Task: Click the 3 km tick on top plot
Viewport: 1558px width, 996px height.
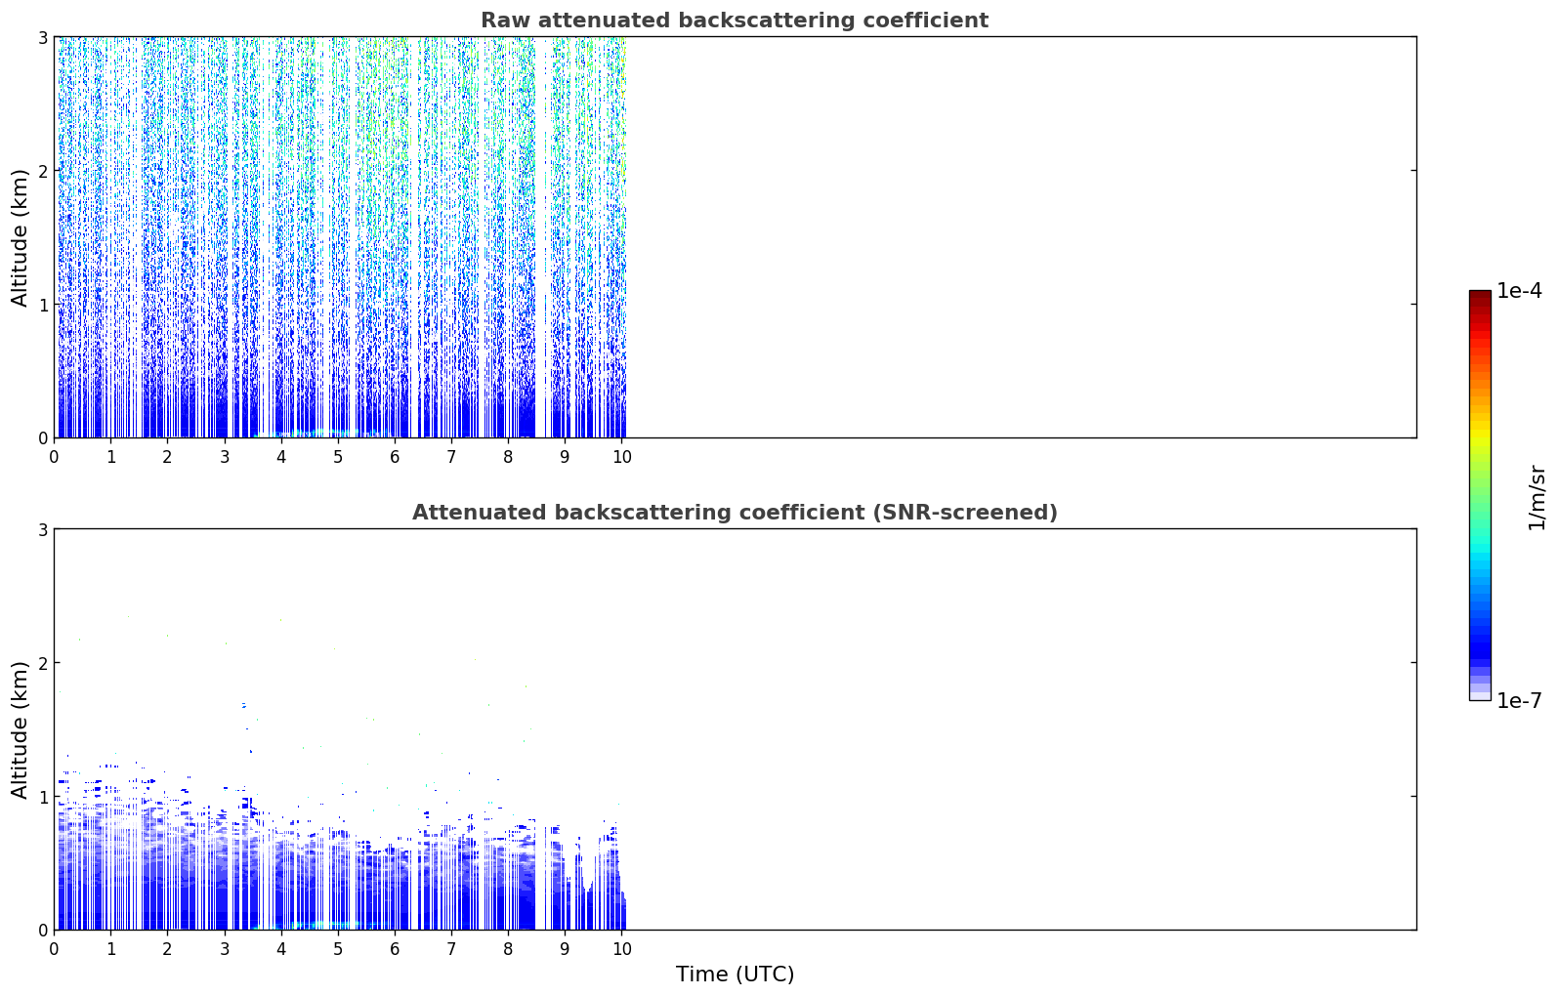Action: pos(42,37)
